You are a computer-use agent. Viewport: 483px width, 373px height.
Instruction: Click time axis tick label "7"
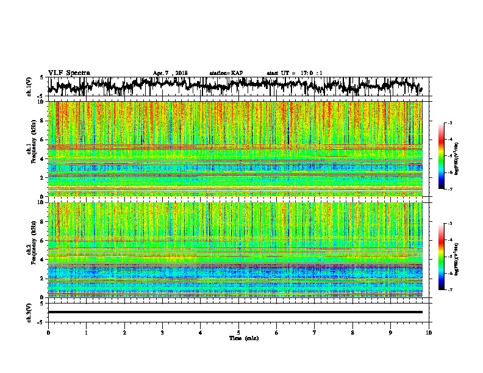click(315, 332)
